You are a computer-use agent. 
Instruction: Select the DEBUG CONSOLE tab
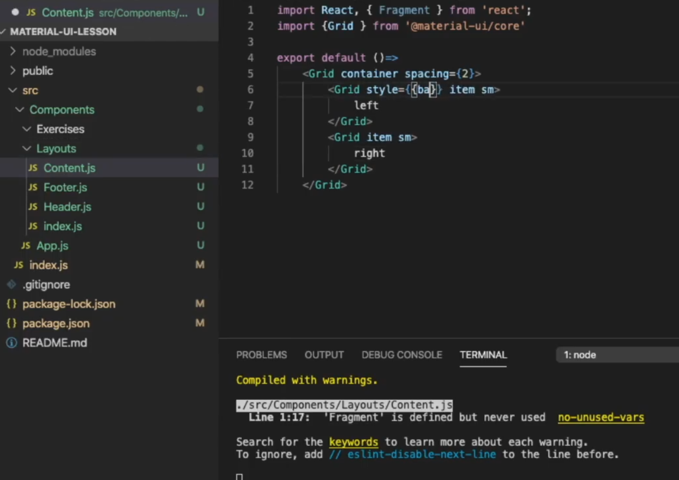[x=401, y=355]
